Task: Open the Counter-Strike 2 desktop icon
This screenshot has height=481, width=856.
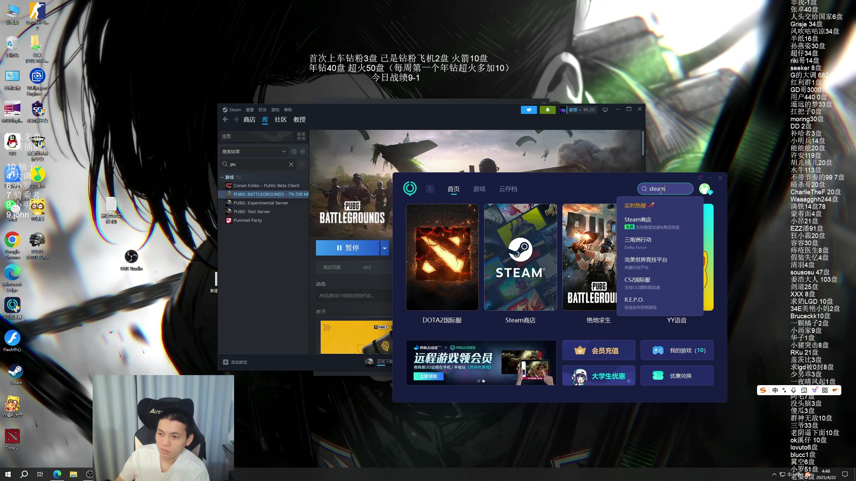Action: pyautogui.click(x=37, y=15)
